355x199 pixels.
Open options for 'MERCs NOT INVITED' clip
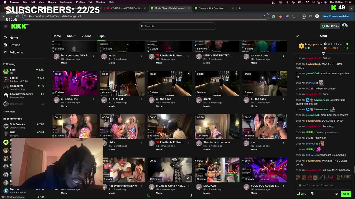pos(236,56)
